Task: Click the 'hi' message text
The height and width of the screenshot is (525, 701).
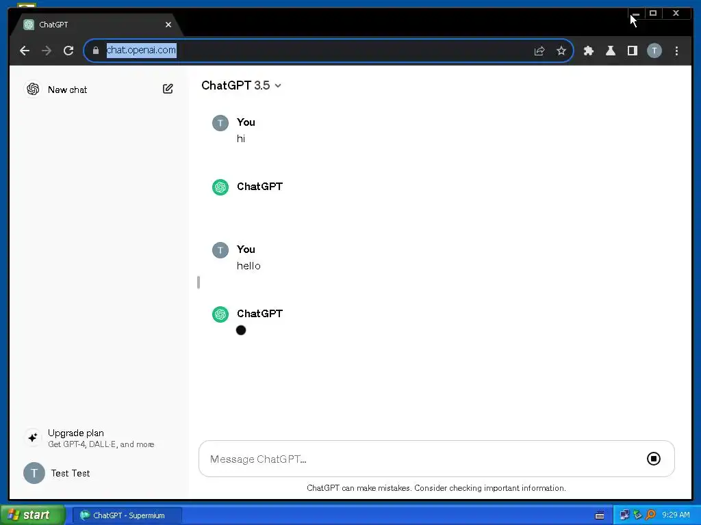Action: point(241,139)
